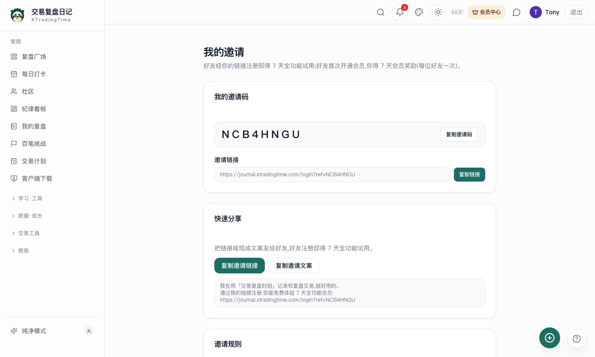Open the chat bubble messages icon
This screenshot has width=595, height=357.
pos(517,12)
